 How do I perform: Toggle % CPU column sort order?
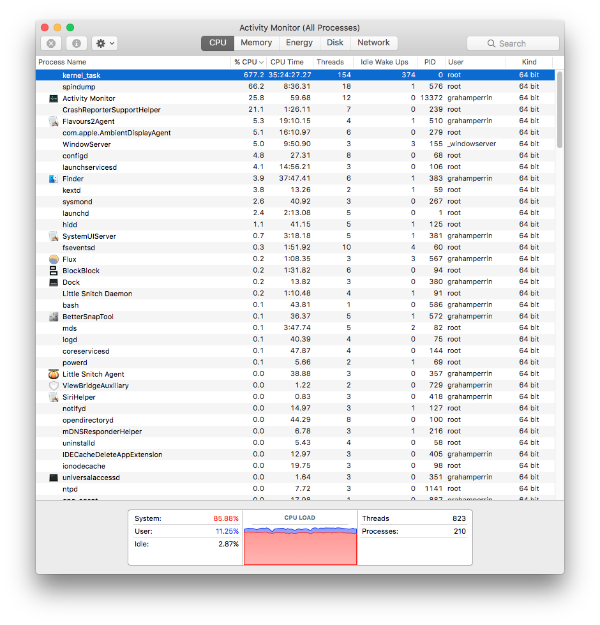[x=248, y=62]
